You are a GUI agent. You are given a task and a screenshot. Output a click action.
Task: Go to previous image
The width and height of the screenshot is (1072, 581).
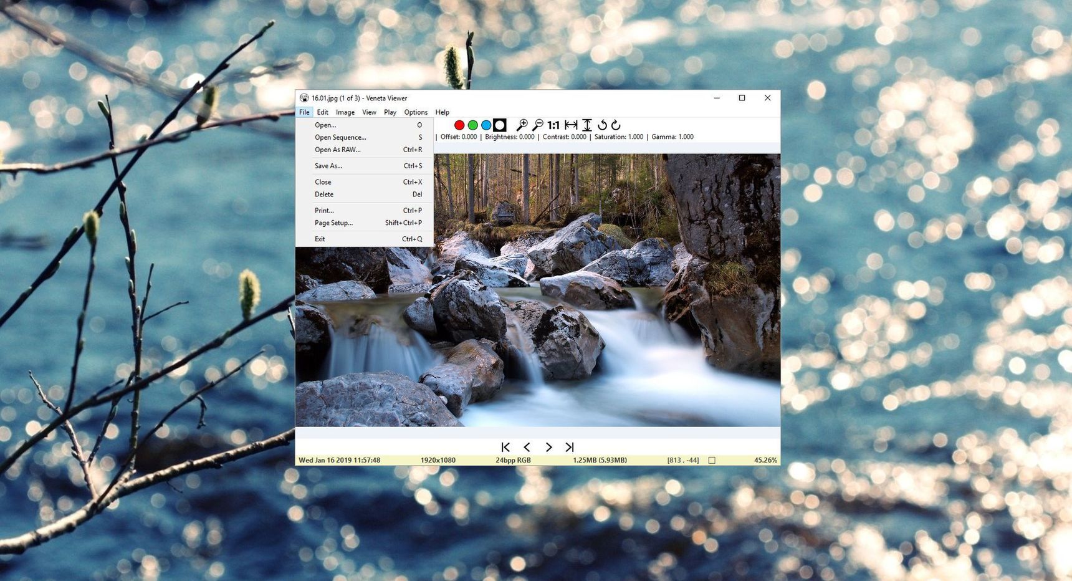pos(527,447)
